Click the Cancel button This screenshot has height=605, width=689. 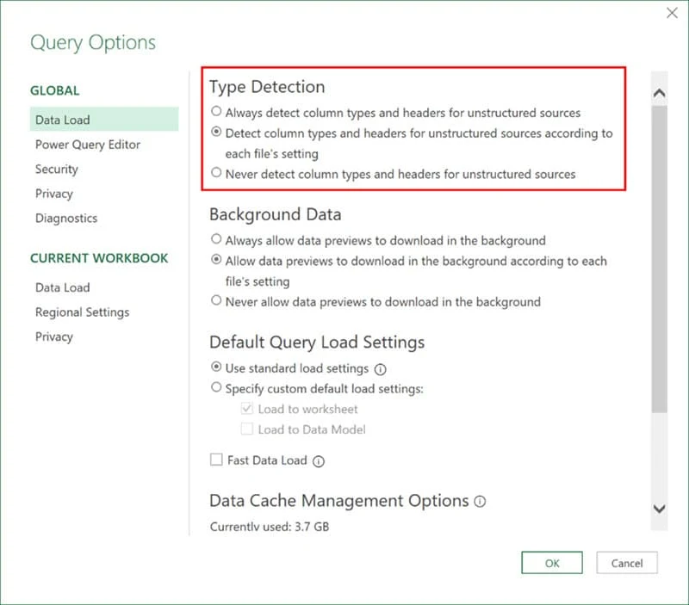point(627,563)
